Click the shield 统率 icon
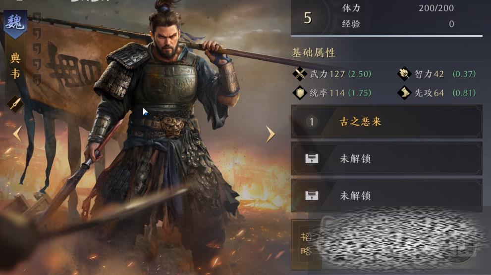The height and width of the screenshot is (275, 491). click(x=300, y=93)
